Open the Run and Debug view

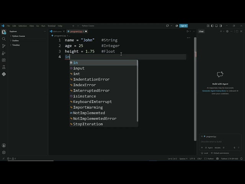point(4,53)
